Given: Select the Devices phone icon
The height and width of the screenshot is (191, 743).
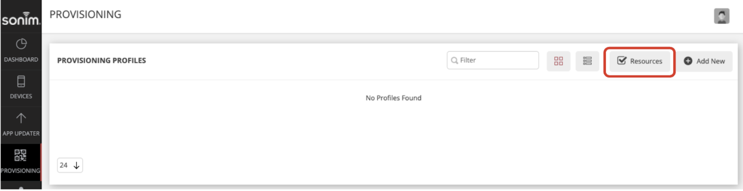Looking at the screenshot, I should coord(21,81).
